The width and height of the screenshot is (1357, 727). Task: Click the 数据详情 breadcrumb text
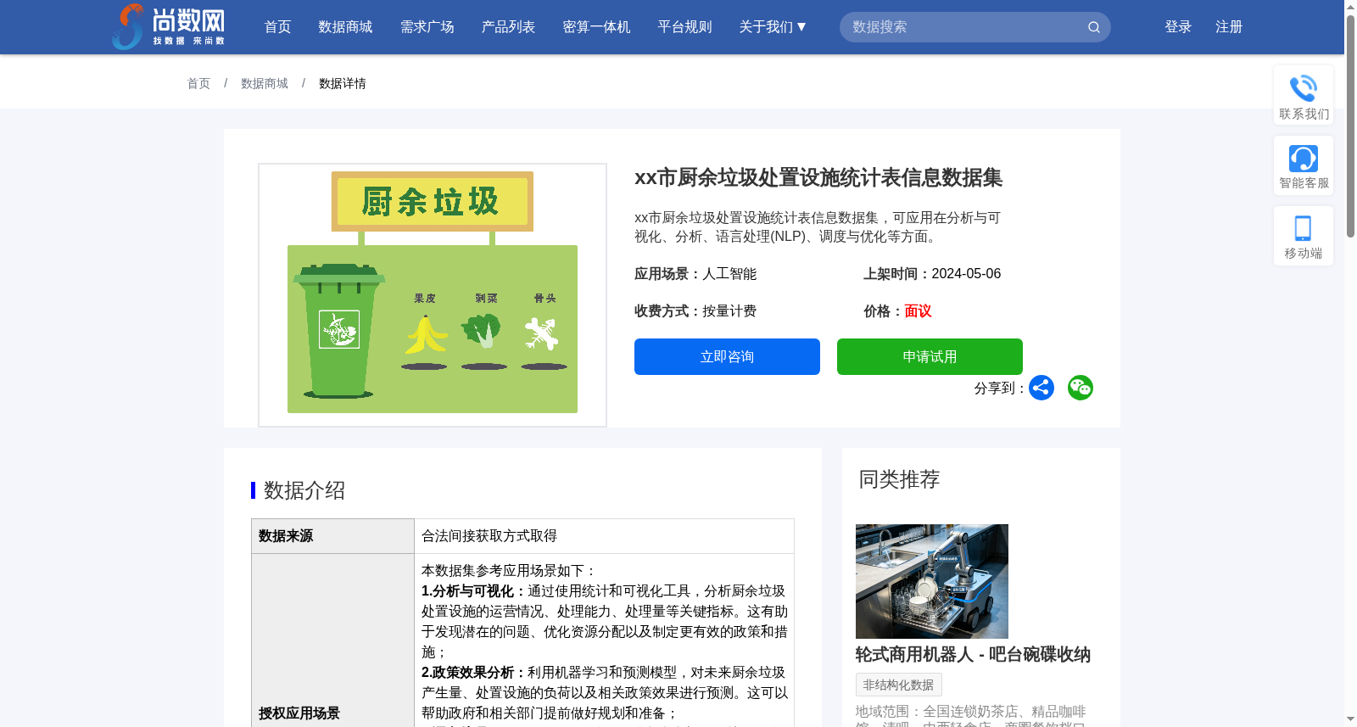point(343,83)
